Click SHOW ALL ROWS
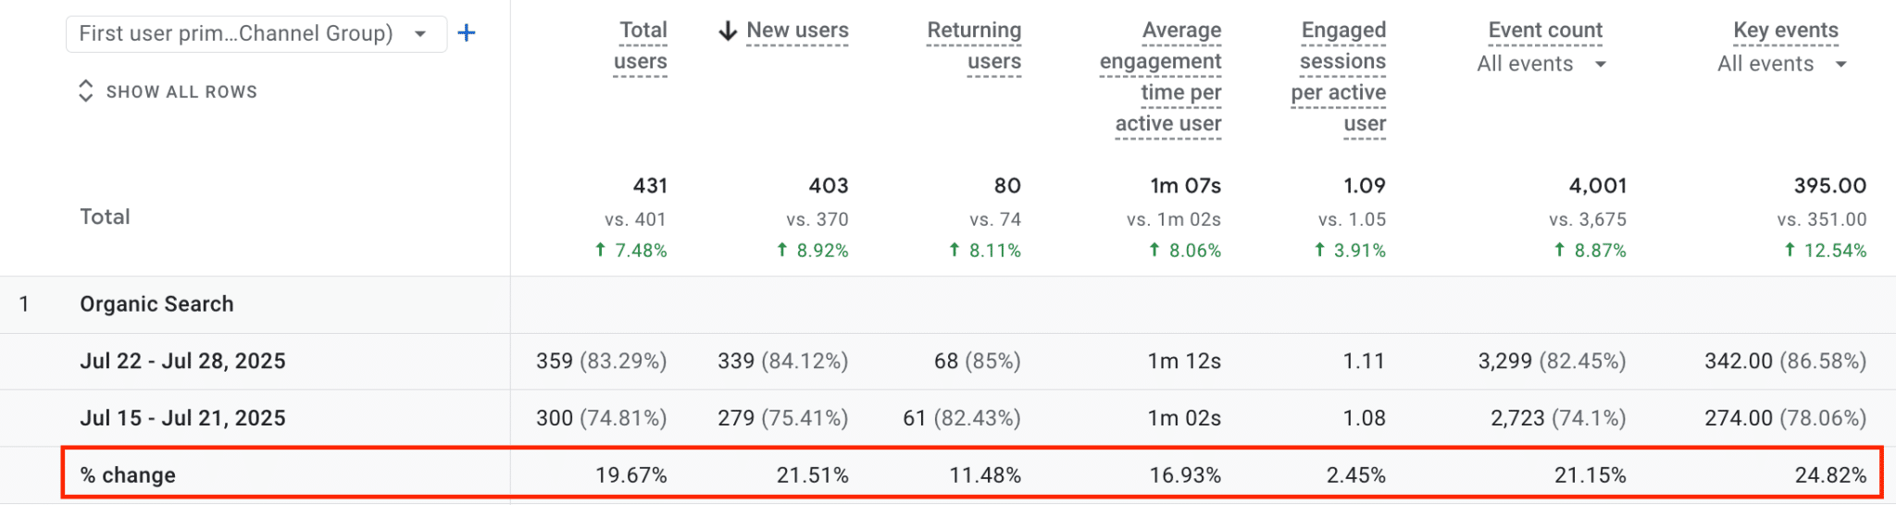The height and width of the screenshot is (505, 1896). coord(181,92)
